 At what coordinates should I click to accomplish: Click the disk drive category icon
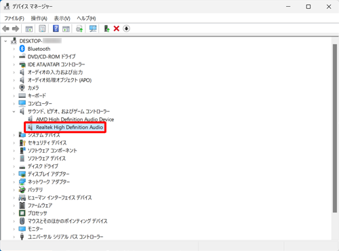click(22, 167)
